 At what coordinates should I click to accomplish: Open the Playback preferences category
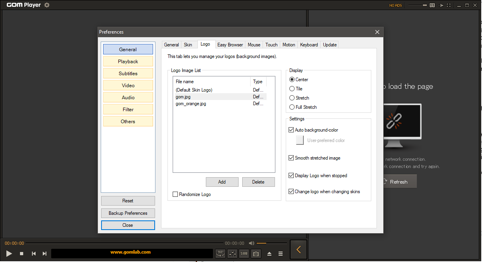[128, 61]
